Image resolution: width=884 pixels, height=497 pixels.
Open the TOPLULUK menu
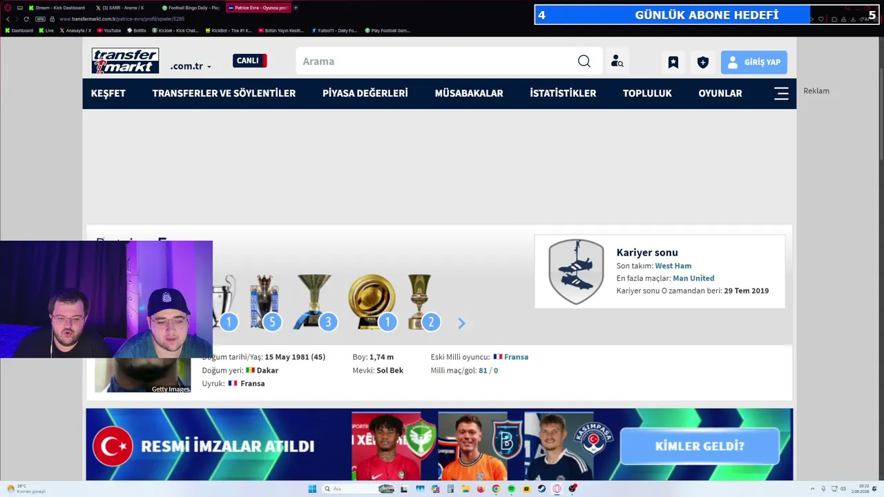coord(647,93)
